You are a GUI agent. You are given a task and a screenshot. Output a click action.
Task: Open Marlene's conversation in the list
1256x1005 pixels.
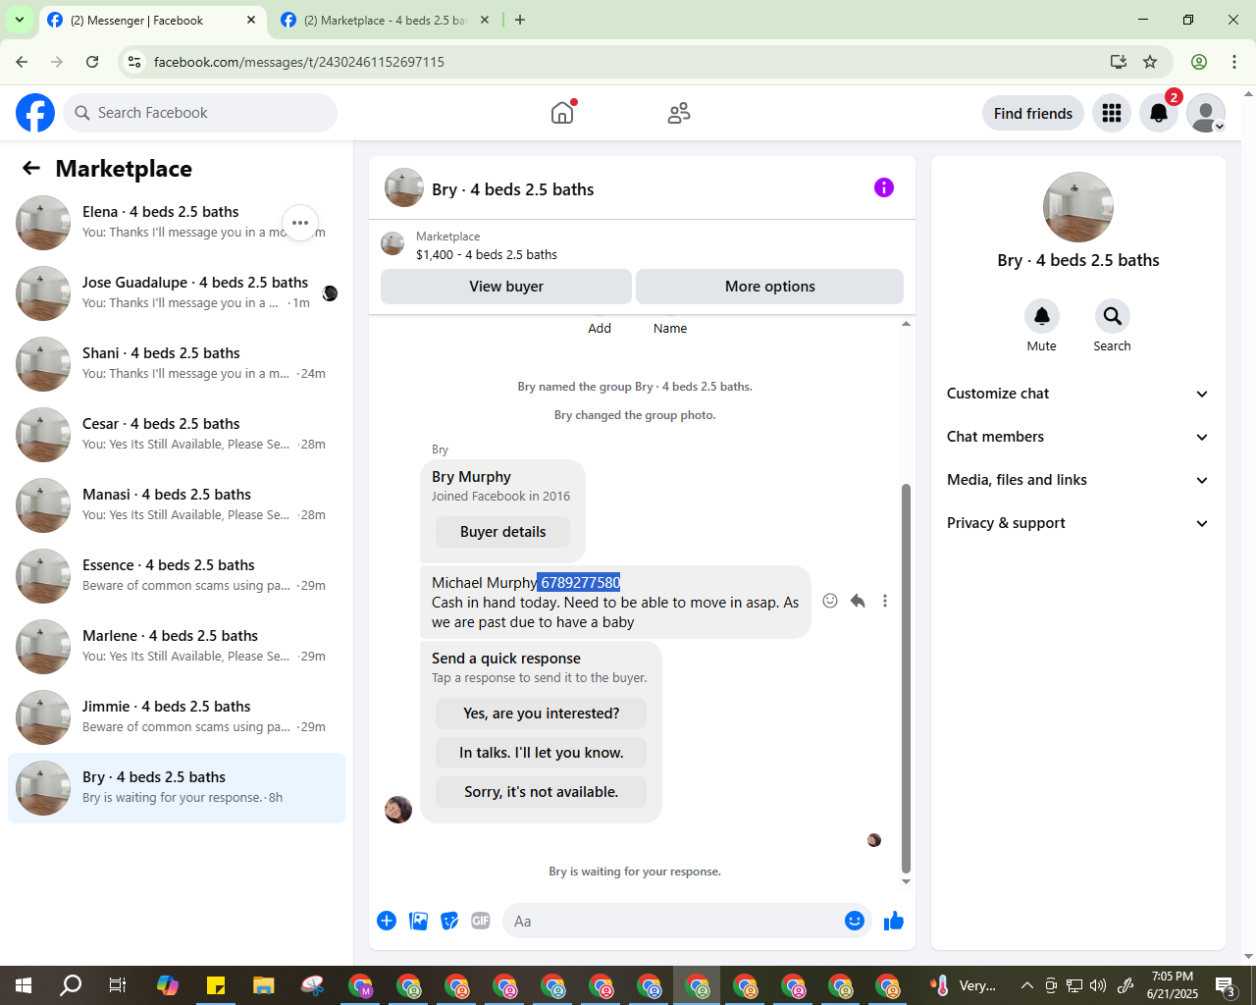(x=177, y=647)
